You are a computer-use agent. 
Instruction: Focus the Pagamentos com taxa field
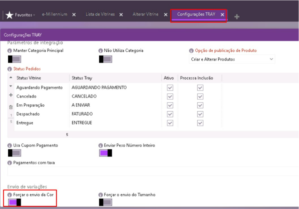click(x=153, y=171)
